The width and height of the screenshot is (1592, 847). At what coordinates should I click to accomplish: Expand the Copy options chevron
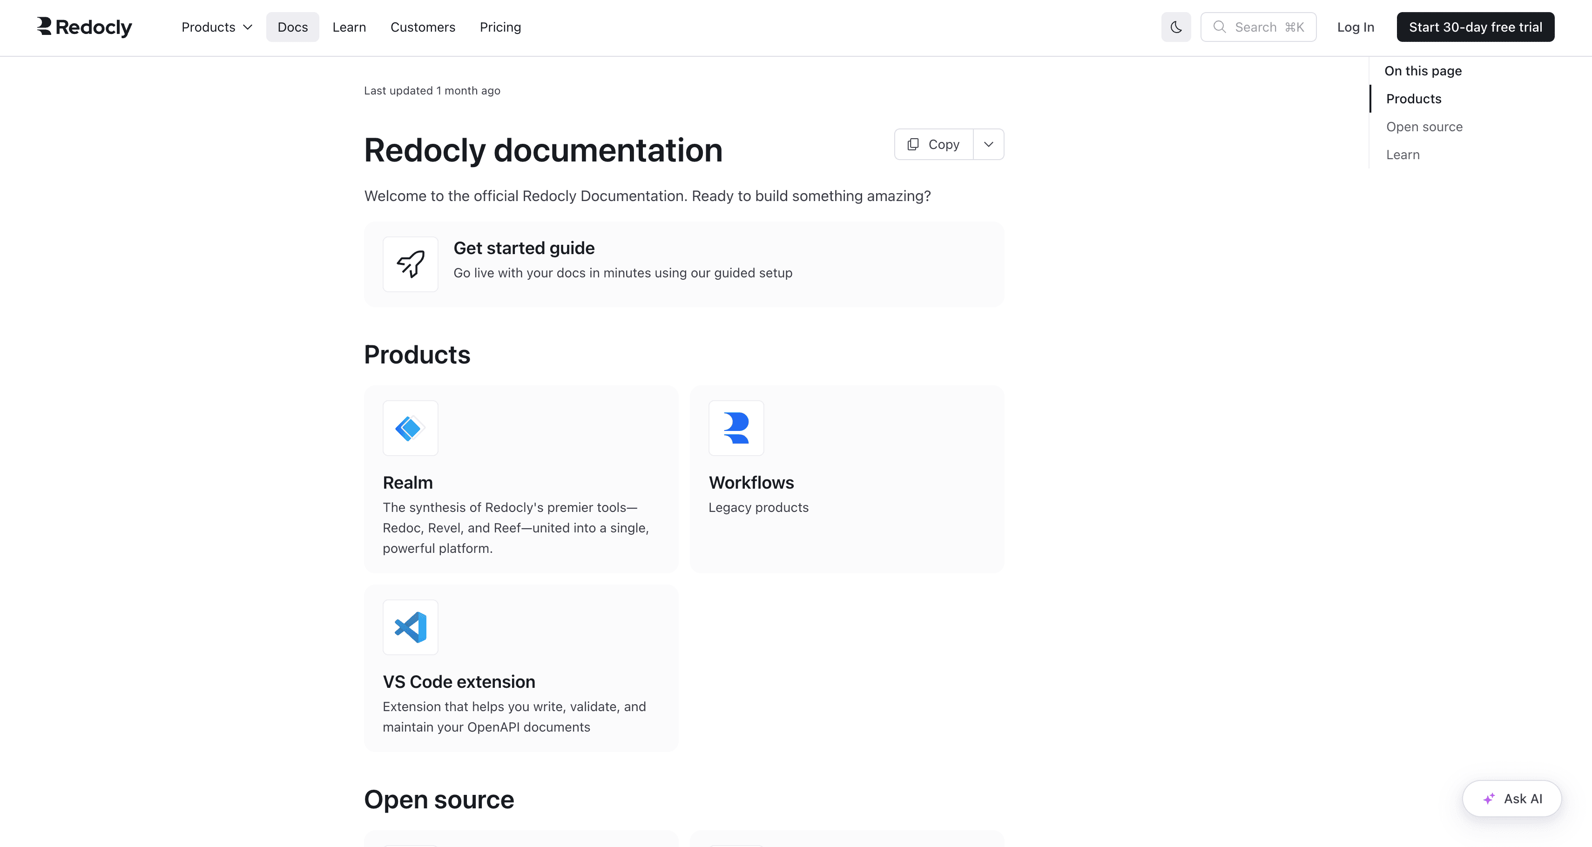click(x=989, y=144)
